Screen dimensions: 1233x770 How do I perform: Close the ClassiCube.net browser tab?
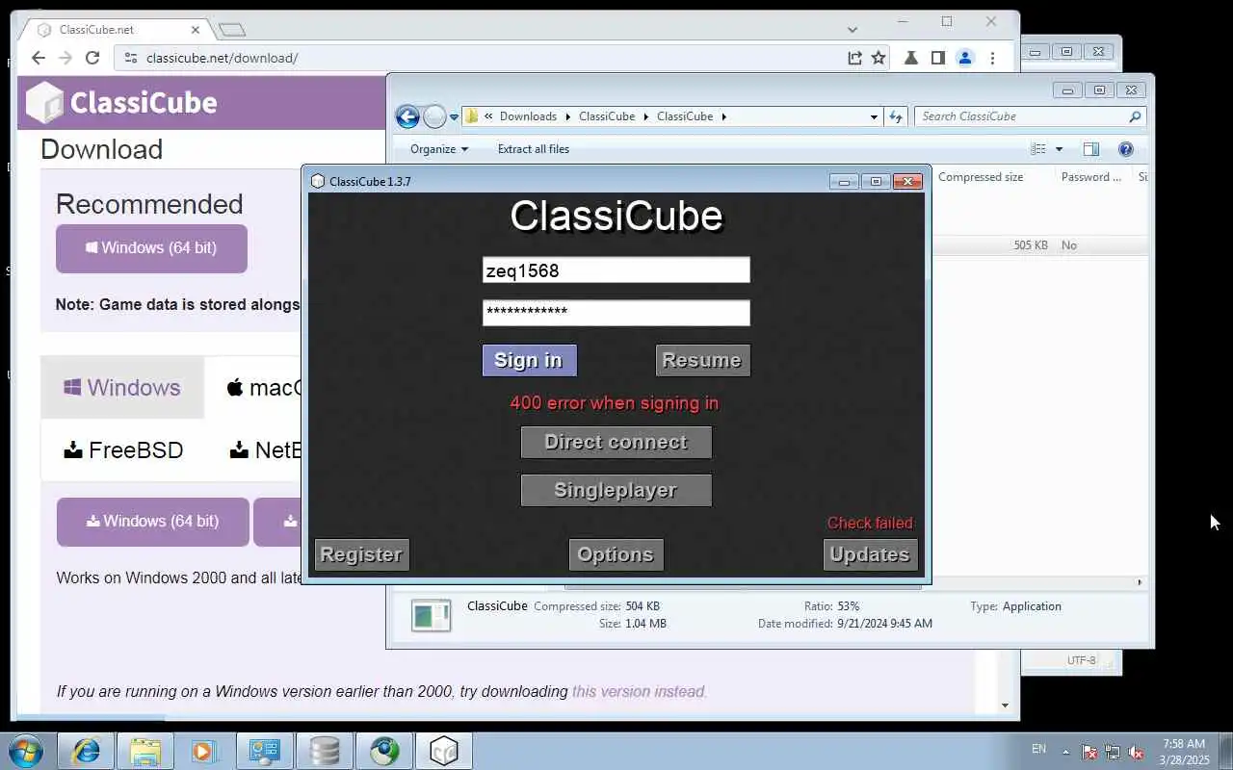[x=195, y=30]
